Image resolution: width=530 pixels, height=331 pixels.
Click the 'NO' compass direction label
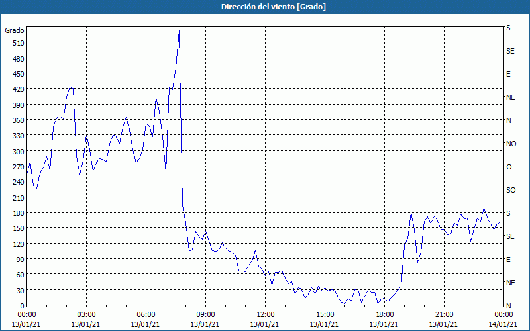point(511,144)
